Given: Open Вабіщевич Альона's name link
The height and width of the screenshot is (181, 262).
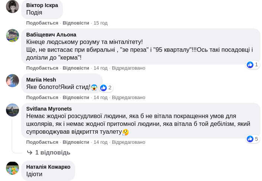Looking at the screenshot, I should (51, 35).
